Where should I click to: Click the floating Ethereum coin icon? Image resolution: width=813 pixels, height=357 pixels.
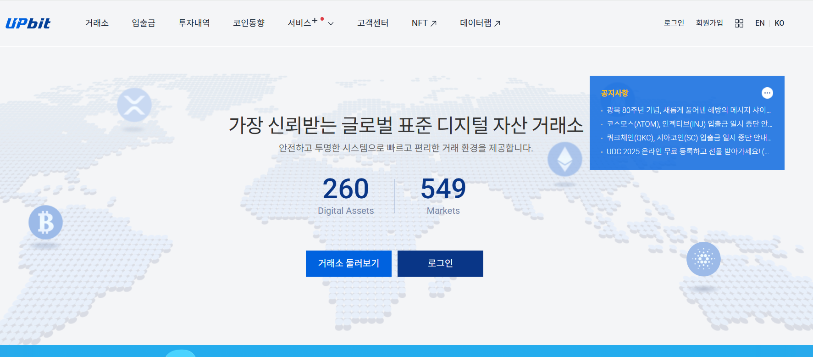(x=565, y=159)
